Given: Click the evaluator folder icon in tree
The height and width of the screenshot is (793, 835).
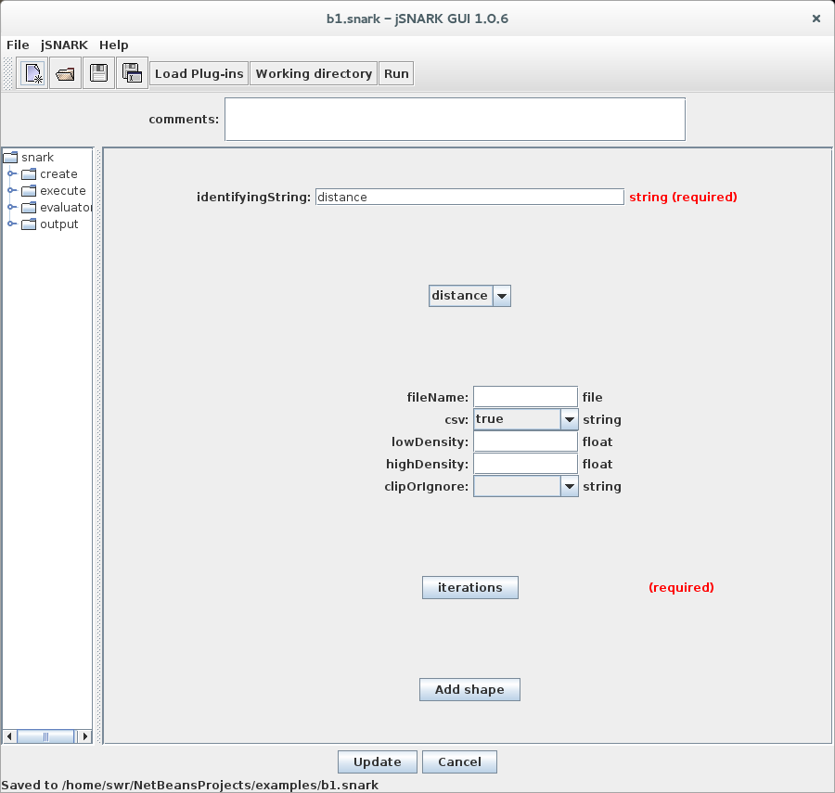Looking at the screenshot, I should pos(29,208).
